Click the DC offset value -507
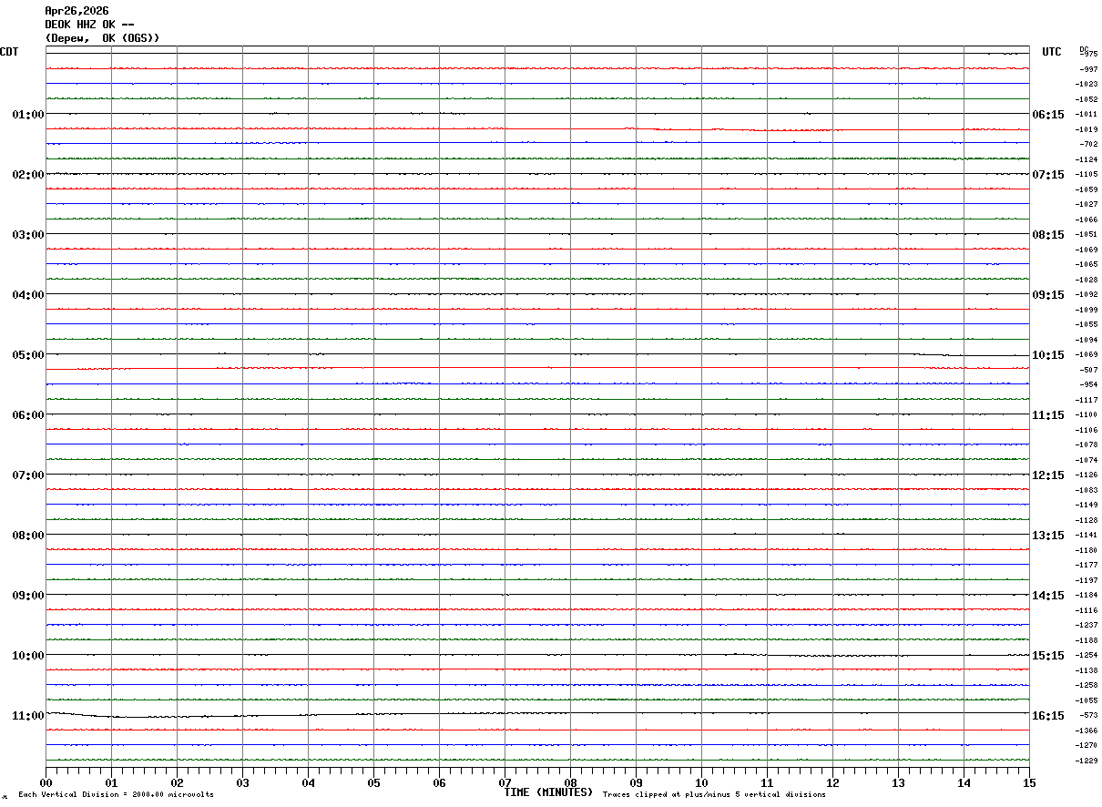 click(x=1087, y=370)
